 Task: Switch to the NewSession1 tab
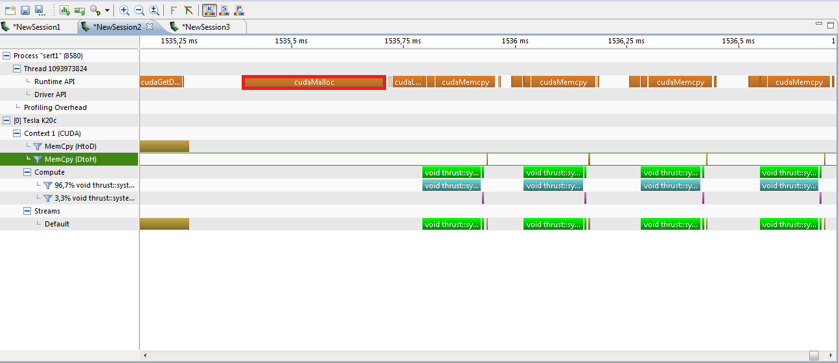point(36,27)
